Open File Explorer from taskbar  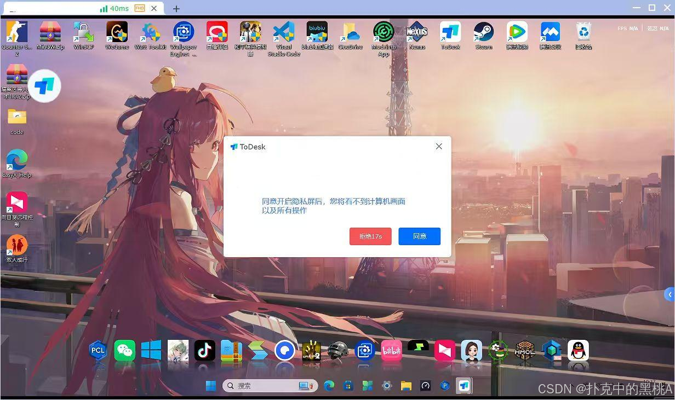(406, 386)
